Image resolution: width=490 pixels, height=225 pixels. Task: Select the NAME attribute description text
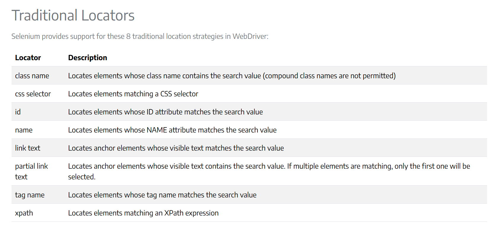click(172, 130)
